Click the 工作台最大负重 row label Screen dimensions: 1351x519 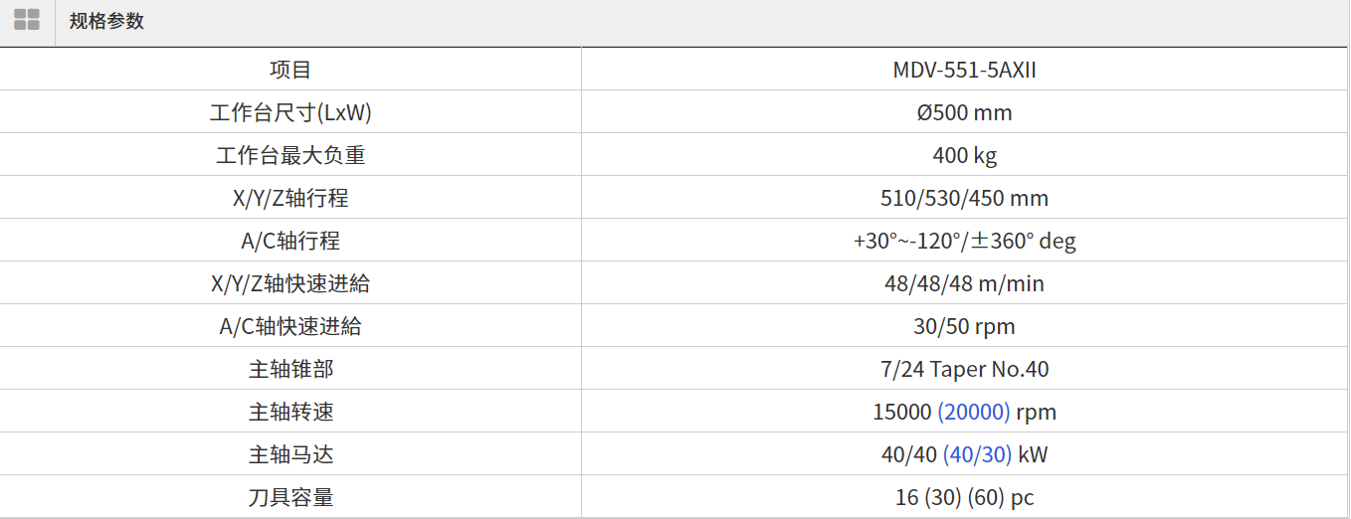290,155
